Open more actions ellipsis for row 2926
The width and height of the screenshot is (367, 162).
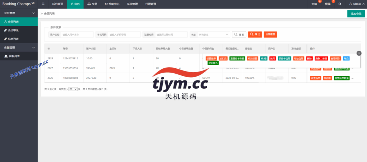[x=353, y=78]
